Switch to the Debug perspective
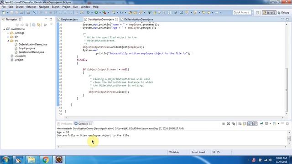Viewport: 292px width, 164px height. pyautogui.click(x=283, y=13)
